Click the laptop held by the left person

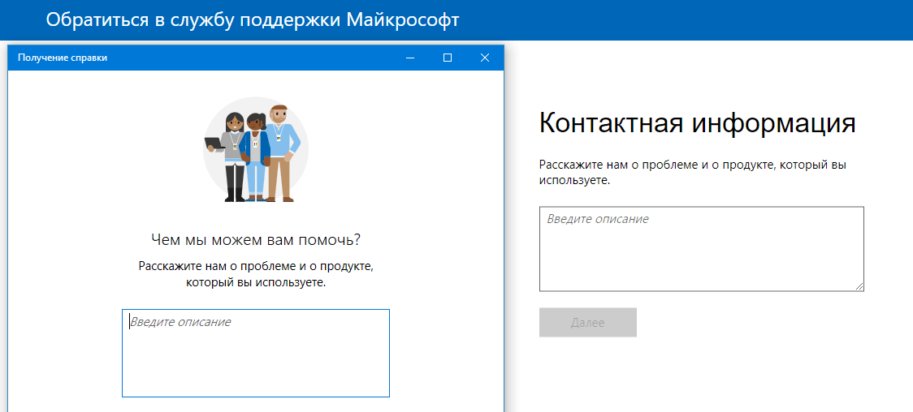(214, 144)
